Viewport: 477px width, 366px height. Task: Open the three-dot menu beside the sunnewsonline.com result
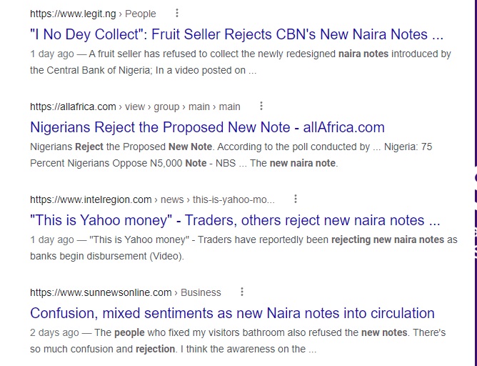(242, 292)
